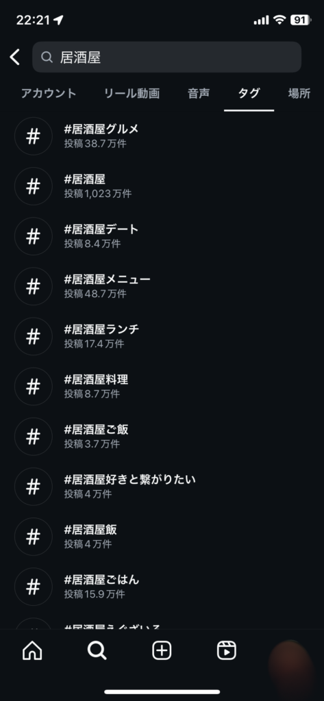The image size is (324, 701).
Task: Tap hashtag icon beside #居酒屋料理
Action: [x=33, y=387]
